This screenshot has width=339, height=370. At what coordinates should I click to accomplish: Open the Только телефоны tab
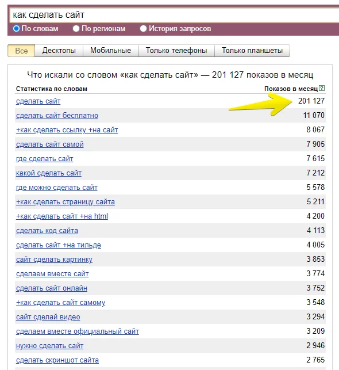176,51
